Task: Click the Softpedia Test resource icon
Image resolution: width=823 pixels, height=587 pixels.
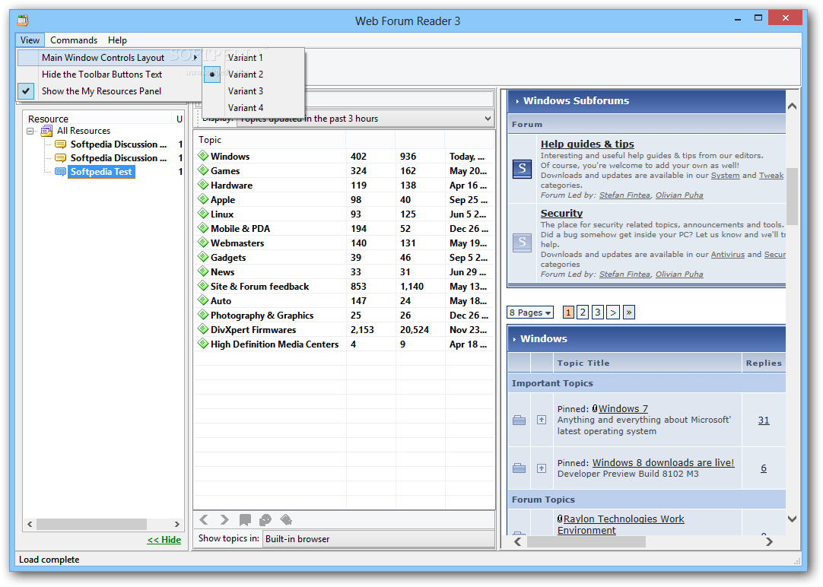Action: (60, 172)
